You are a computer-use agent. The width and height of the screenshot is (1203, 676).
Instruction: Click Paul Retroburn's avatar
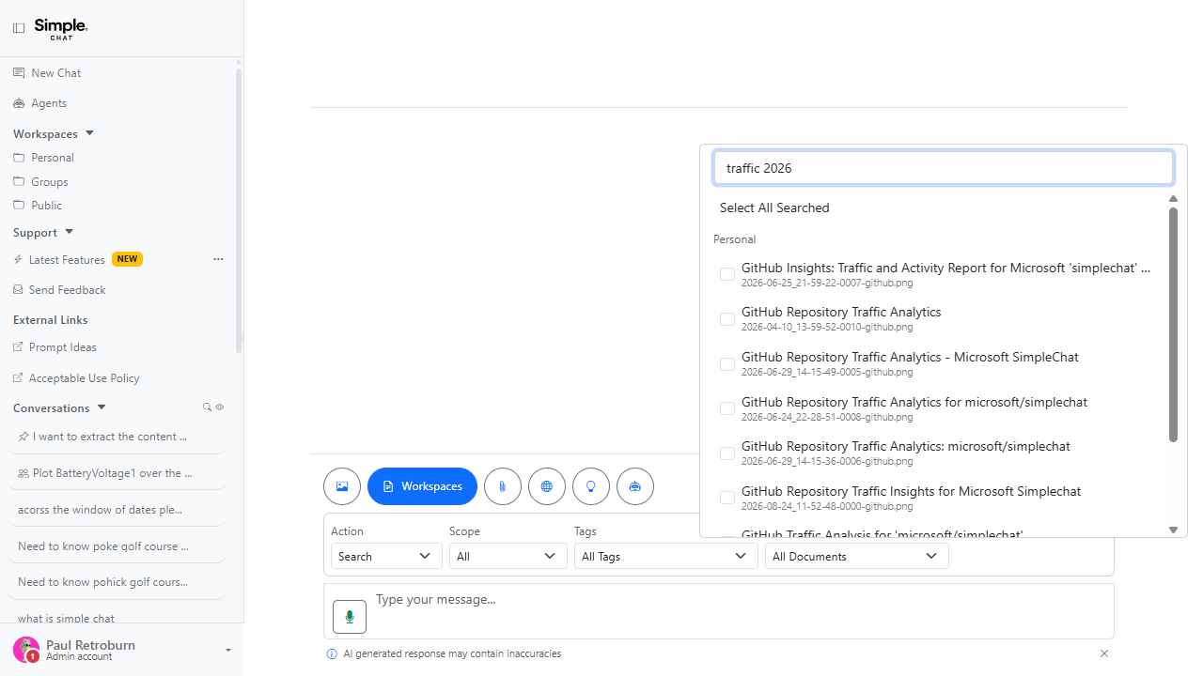(x=26, y=650)
